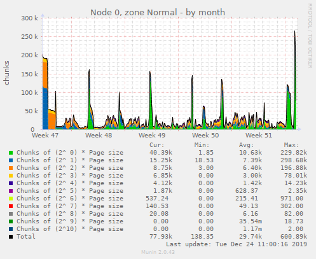Click the 'Week 50' axis label
Screen dimensions: 316x259
[205, 136]
